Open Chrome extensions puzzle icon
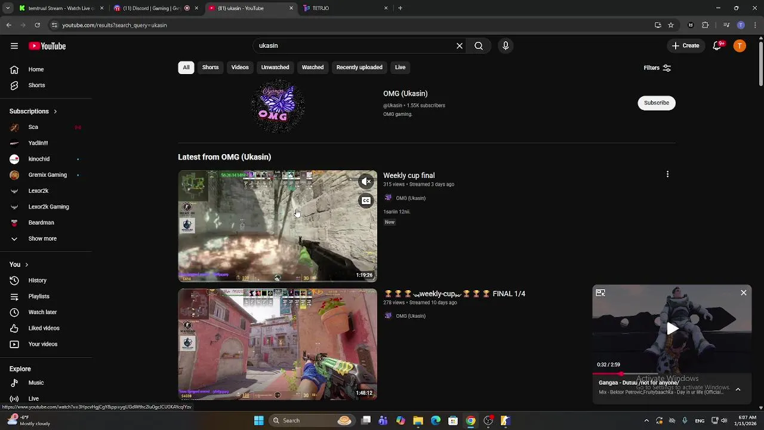 [x=706, y=25]
